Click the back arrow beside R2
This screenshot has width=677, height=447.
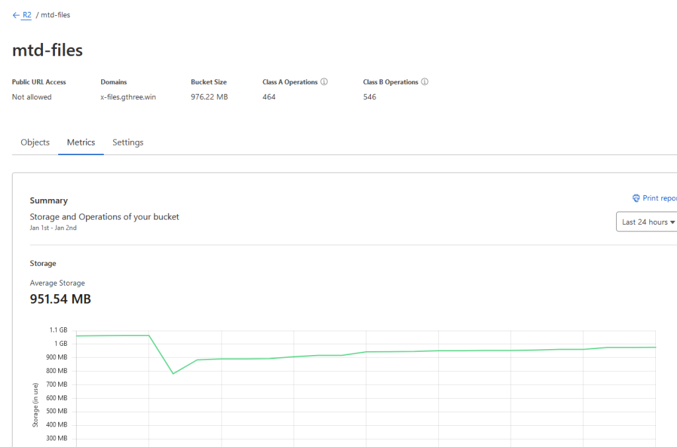(16, 15)
